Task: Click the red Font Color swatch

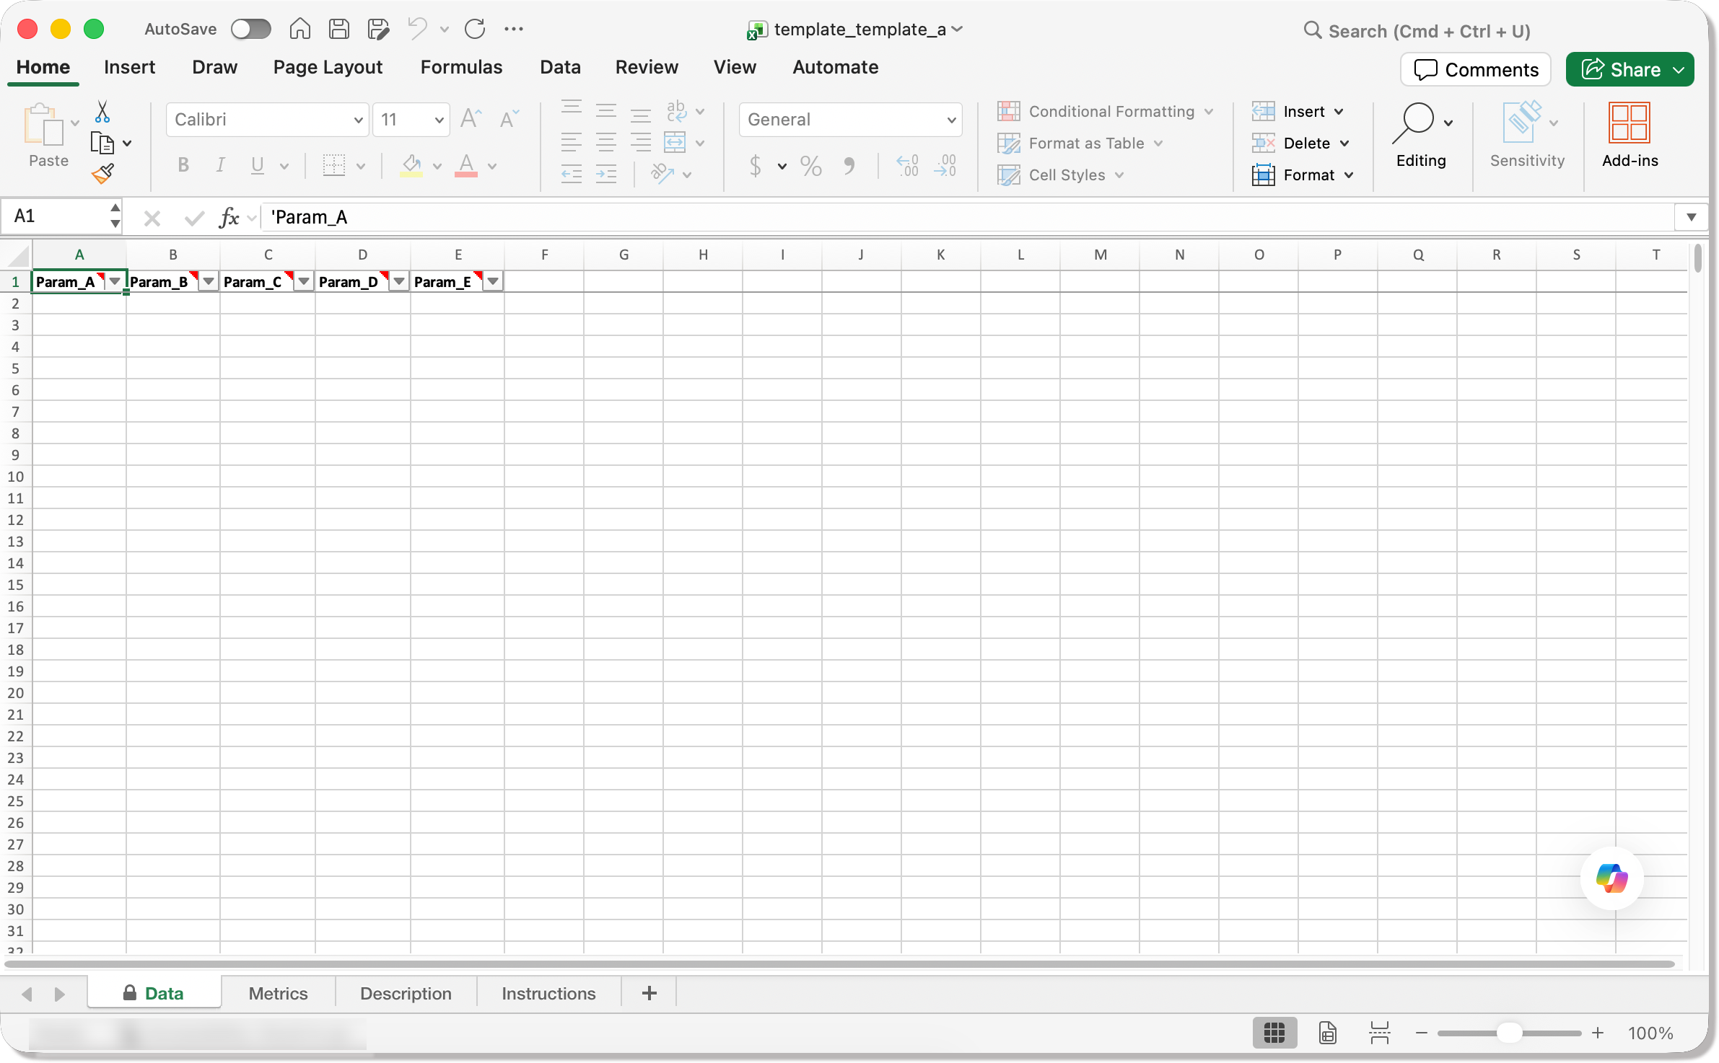Action: coord(466,166)
